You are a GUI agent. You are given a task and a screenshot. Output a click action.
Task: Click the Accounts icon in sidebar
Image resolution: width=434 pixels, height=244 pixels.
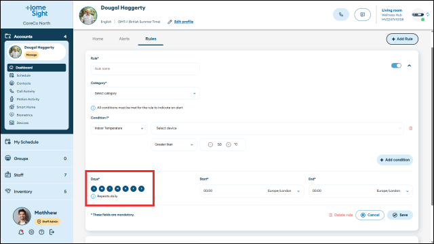8,36
